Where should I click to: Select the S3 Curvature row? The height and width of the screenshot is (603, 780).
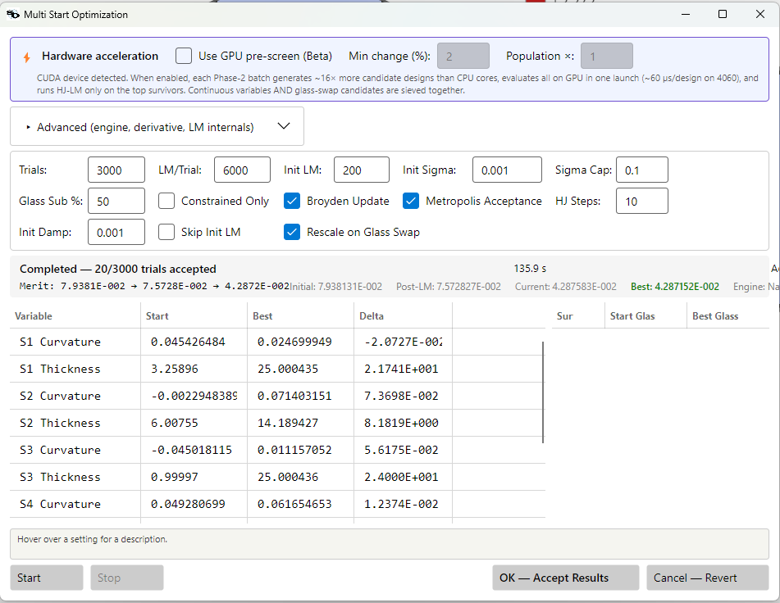(x=277, y=450)
